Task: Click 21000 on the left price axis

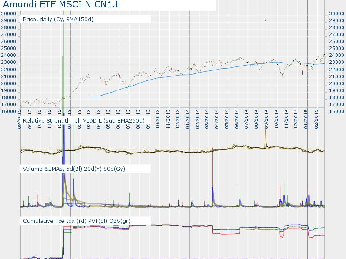Action: [9, 77]
